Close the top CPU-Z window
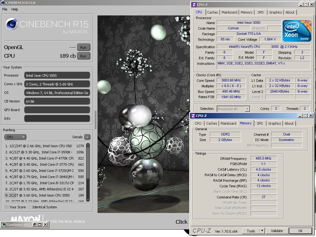This screenshot has width=316, height=237. 312,4
